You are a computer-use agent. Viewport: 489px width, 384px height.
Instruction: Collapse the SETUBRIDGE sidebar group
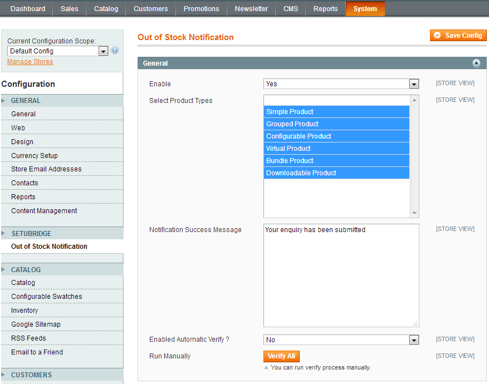pyautogui.click(x=31, y=234)
